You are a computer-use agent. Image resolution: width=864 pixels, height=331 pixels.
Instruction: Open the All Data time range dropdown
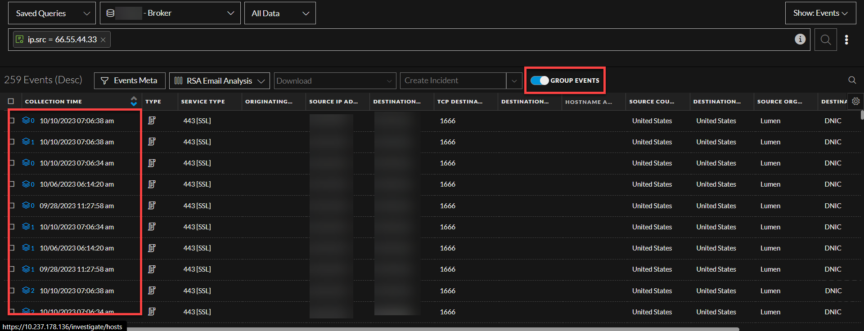click(x=280, y=13)
